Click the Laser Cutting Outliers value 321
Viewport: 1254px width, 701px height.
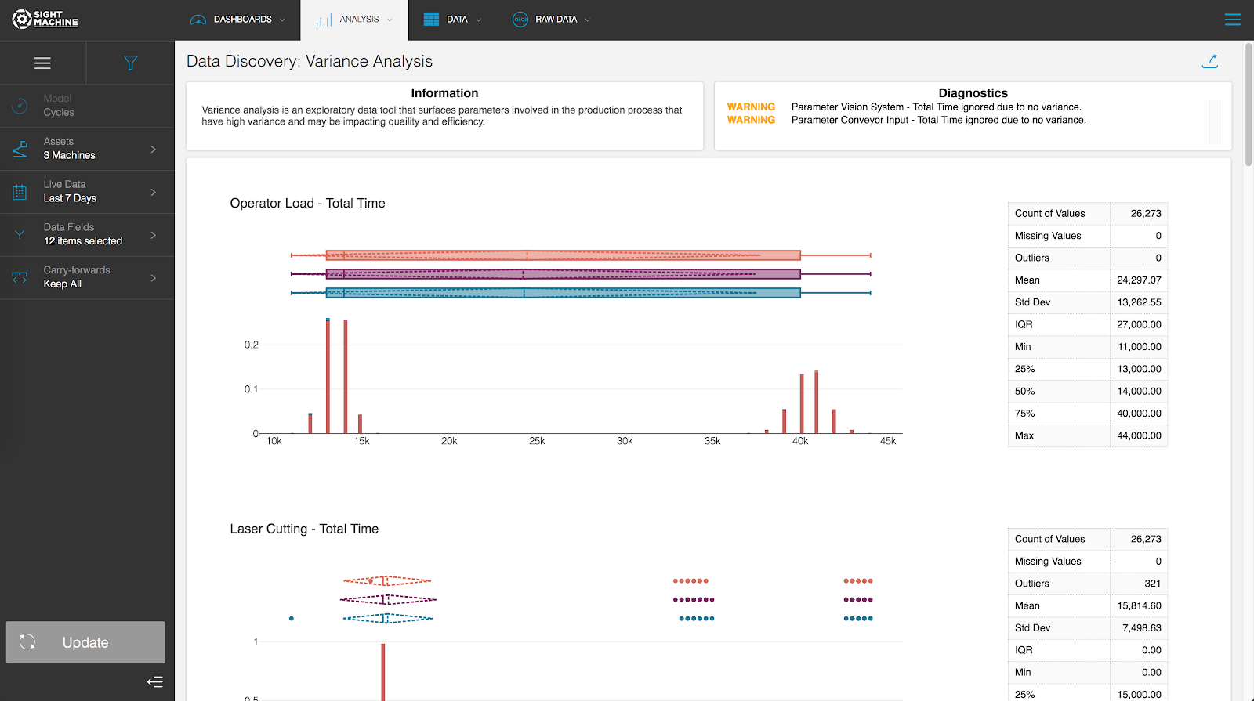1152,584
